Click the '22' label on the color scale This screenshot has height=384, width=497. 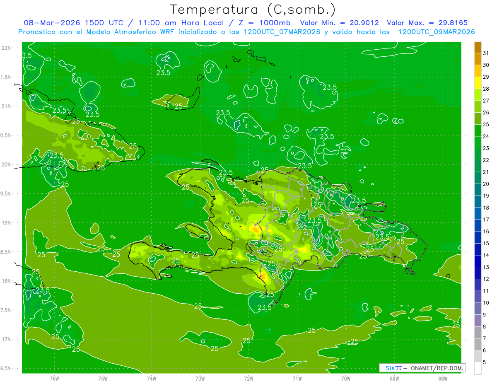coord(486,160)
